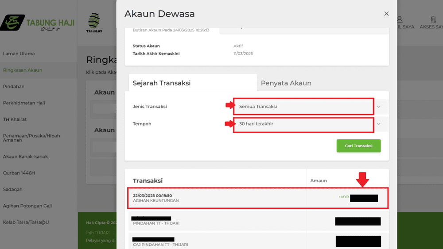
Task: Click the Transaksi section heading
Action: click(x=148, y=181)
